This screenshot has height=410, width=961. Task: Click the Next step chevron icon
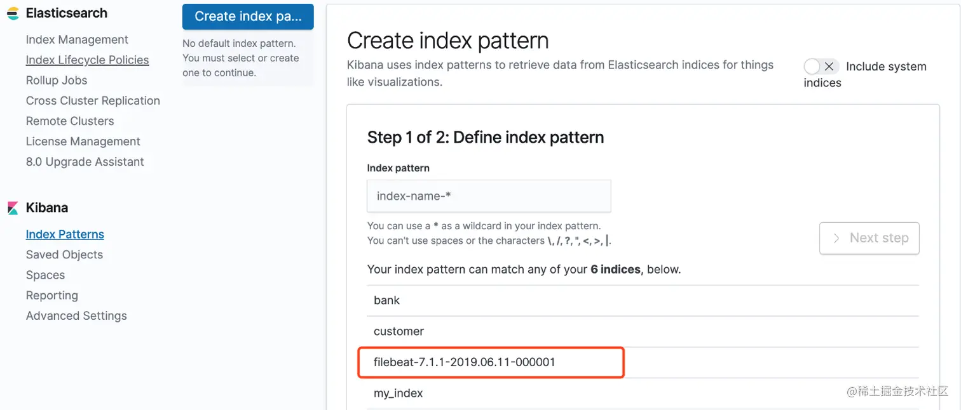pos(836,238)
